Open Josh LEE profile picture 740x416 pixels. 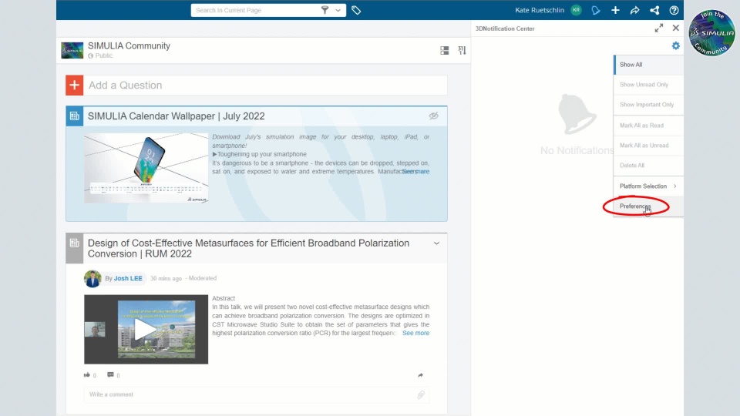coord(92,279)
